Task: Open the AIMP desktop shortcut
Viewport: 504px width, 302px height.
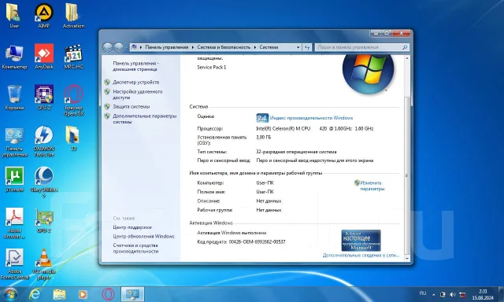Action: tap(44, 16)
